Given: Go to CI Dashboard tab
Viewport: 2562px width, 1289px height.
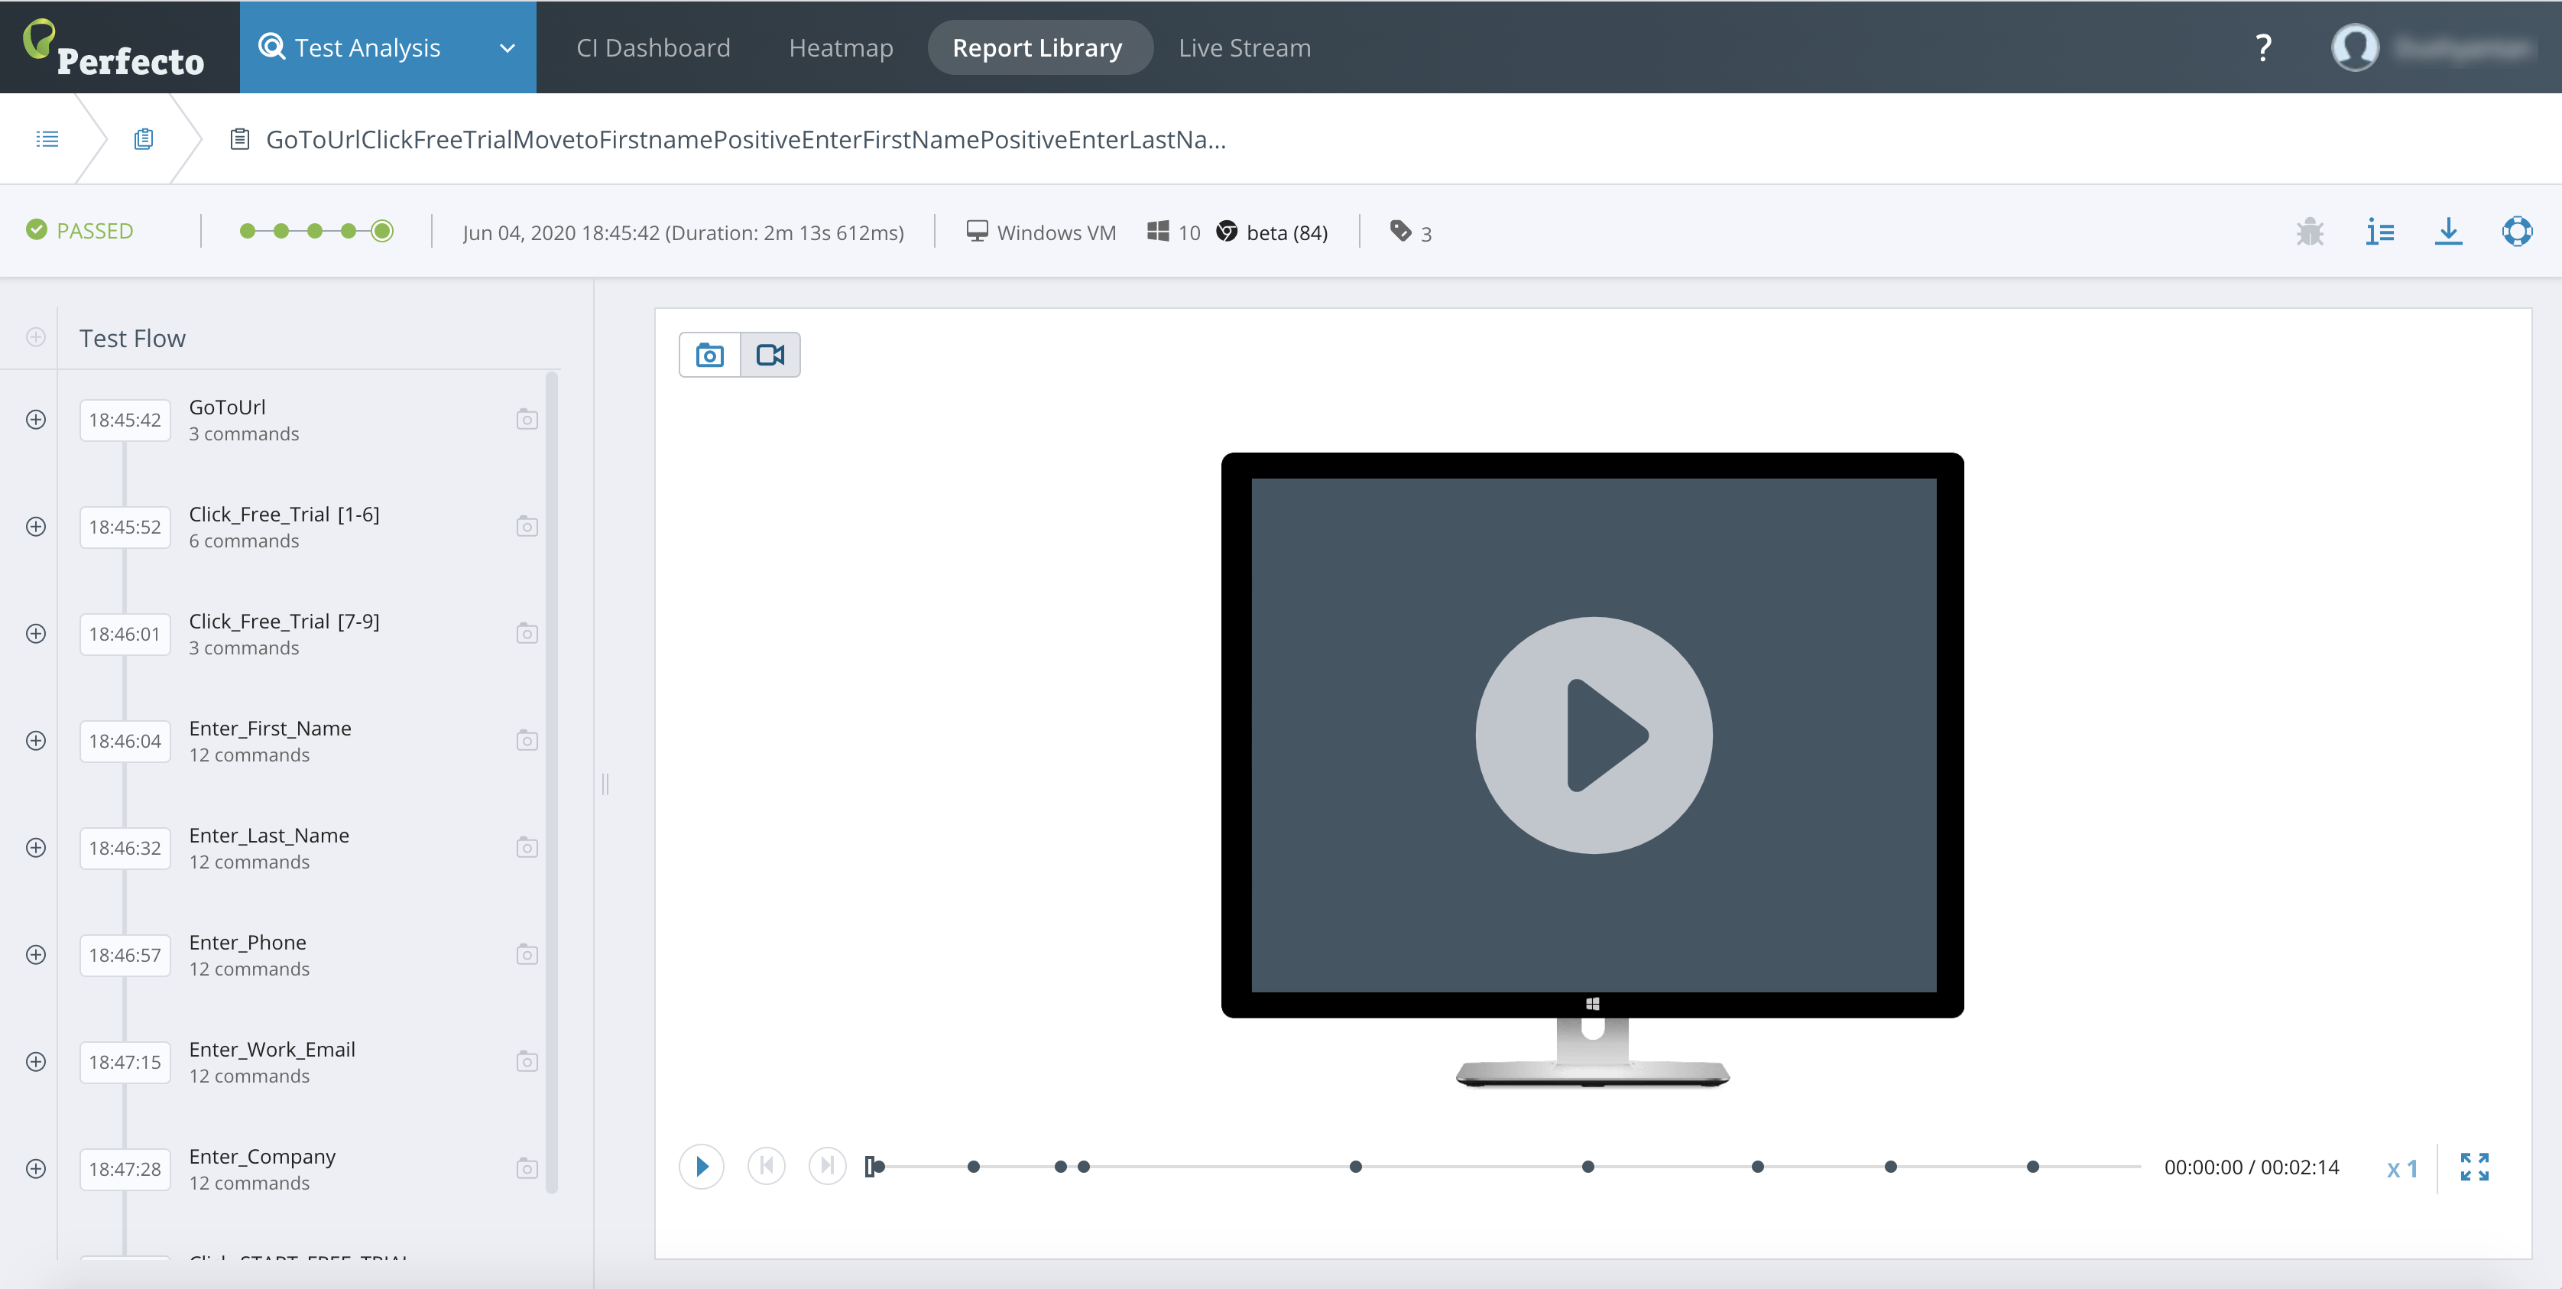Looking at the screenshot, I should tap(653, 47).
